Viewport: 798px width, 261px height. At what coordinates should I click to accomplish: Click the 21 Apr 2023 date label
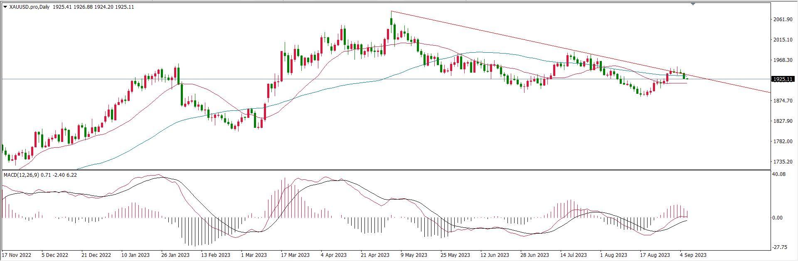pos(375,255)
